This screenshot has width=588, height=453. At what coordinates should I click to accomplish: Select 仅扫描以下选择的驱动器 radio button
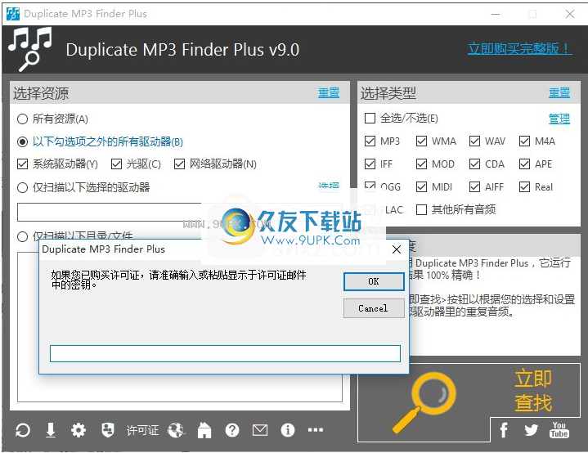click(23, 187)
